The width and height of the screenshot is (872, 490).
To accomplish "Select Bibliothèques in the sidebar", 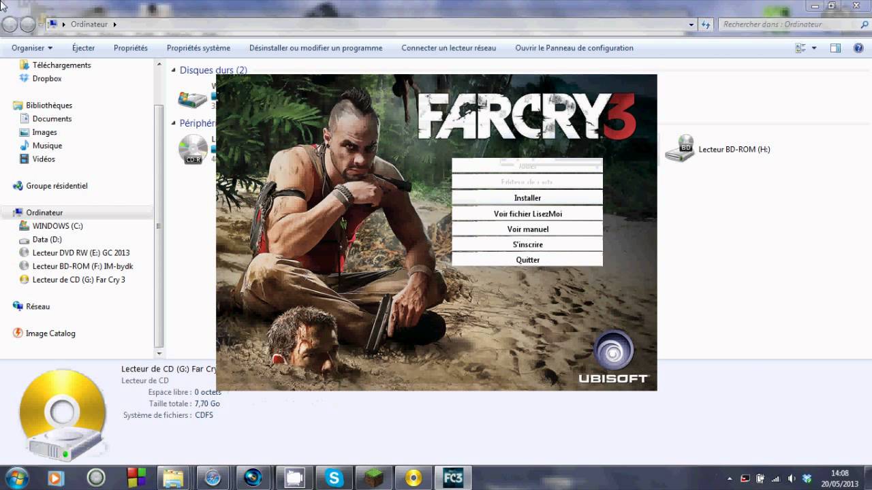I will tap(49, 105).
